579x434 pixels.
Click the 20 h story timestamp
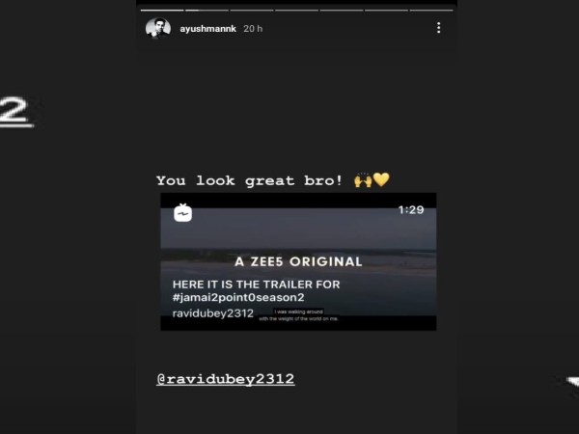pyautogui.click(x=253, y=29)
